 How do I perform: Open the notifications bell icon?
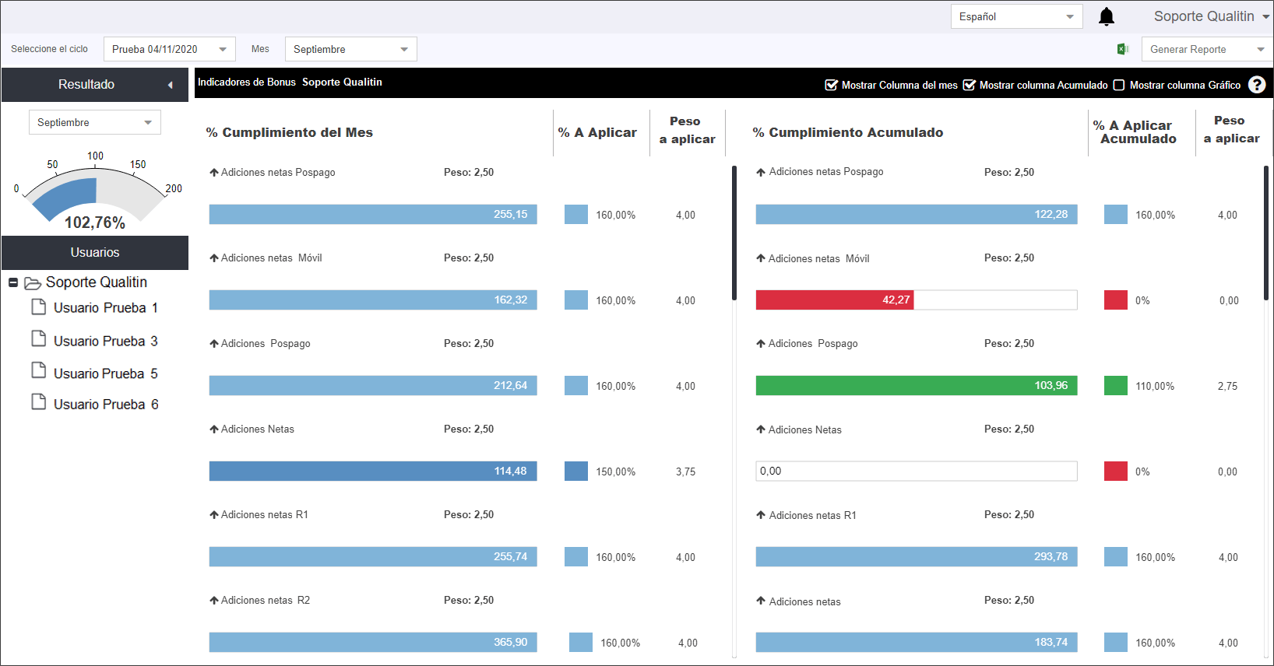tap(1106, 16)
